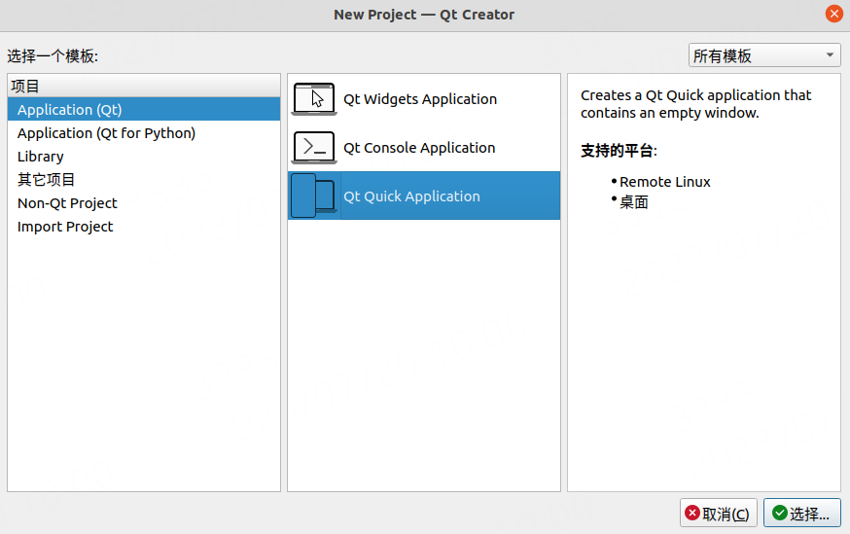
Task: Pick the Non-Qt Project category
Action: click(x=144, y=202)
